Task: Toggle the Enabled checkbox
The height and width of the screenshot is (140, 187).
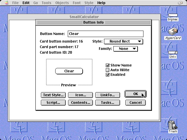Action: point(115,75)
